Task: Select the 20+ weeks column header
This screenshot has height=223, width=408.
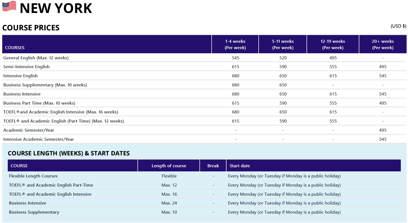Action: 383,44
